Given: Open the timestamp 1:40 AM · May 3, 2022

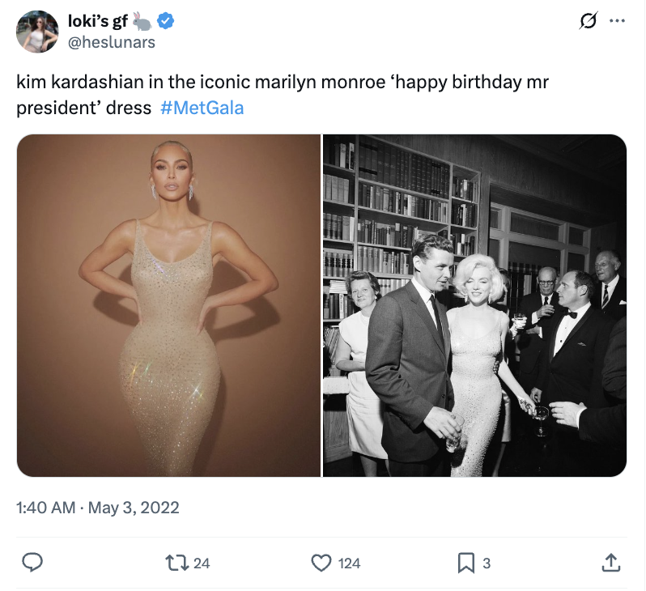Looking at the screenshot, I should [x=98, y=508].
